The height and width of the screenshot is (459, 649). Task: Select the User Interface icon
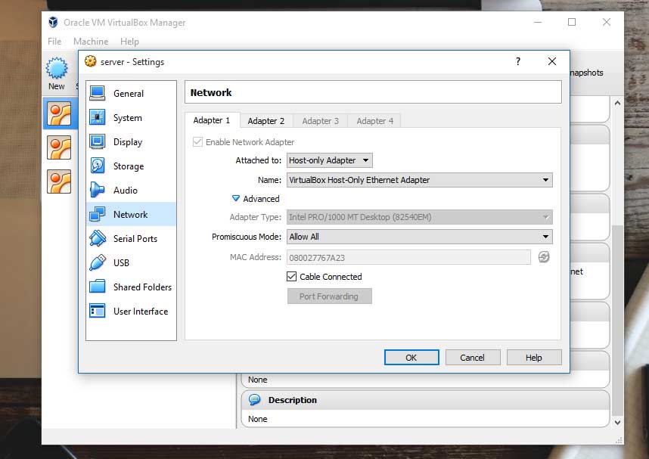point(98,311)
